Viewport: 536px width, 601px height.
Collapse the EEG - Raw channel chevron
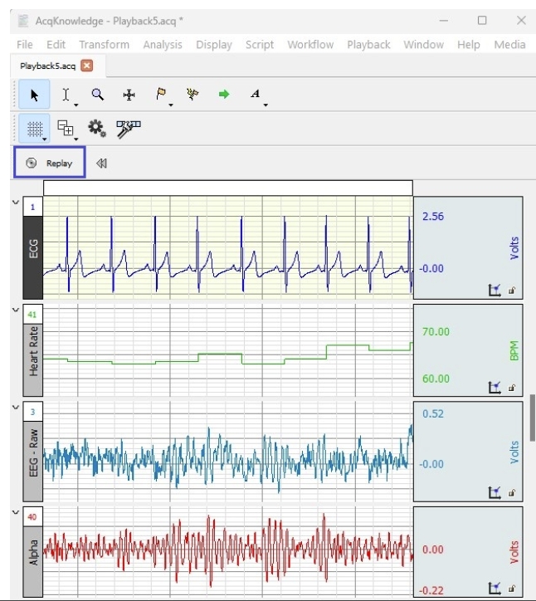click(16, 407)
